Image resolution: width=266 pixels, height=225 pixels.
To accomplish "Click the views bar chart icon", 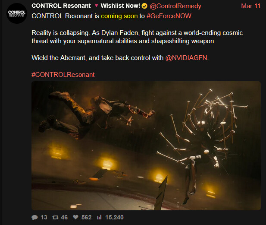I will pos(99,217).
